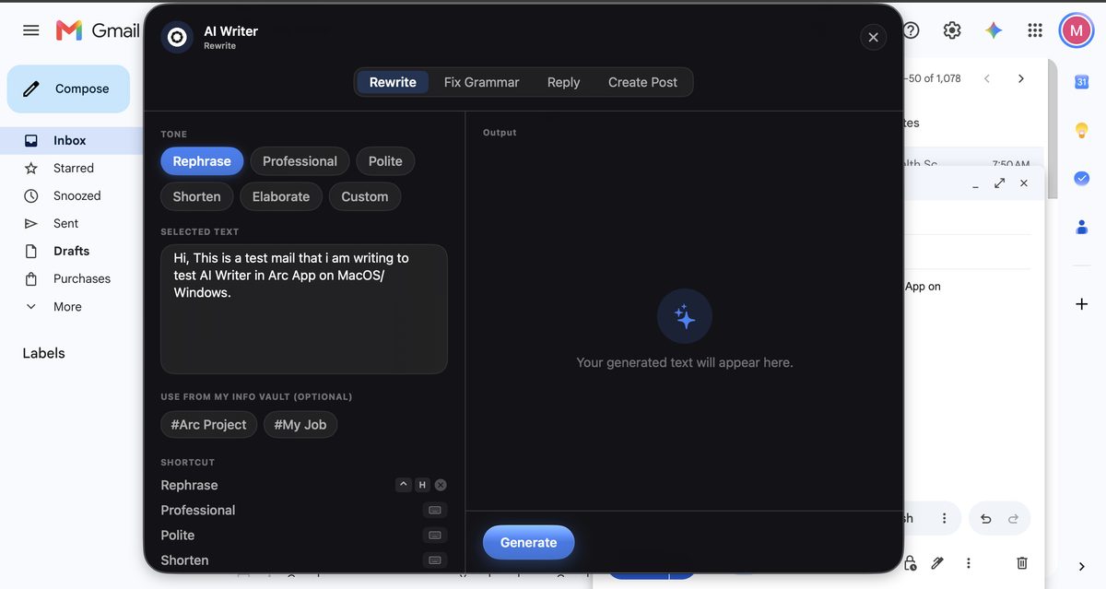Screen dimensions: 1106x589
Task: Set keyboard shortcut for Professional
Action: [x=435, y=510]
